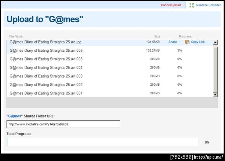This screenshot has height=161, width=225.
Task: Click the file list scrollbar thumb
Action: pos(215,70)
